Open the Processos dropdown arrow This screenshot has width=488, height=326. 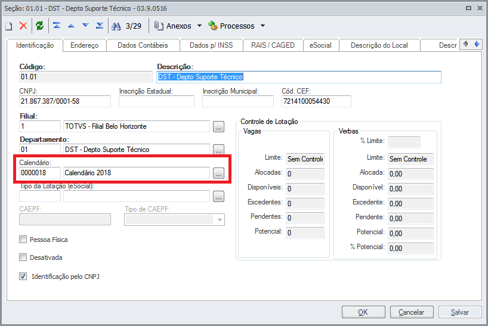(262, 26)
